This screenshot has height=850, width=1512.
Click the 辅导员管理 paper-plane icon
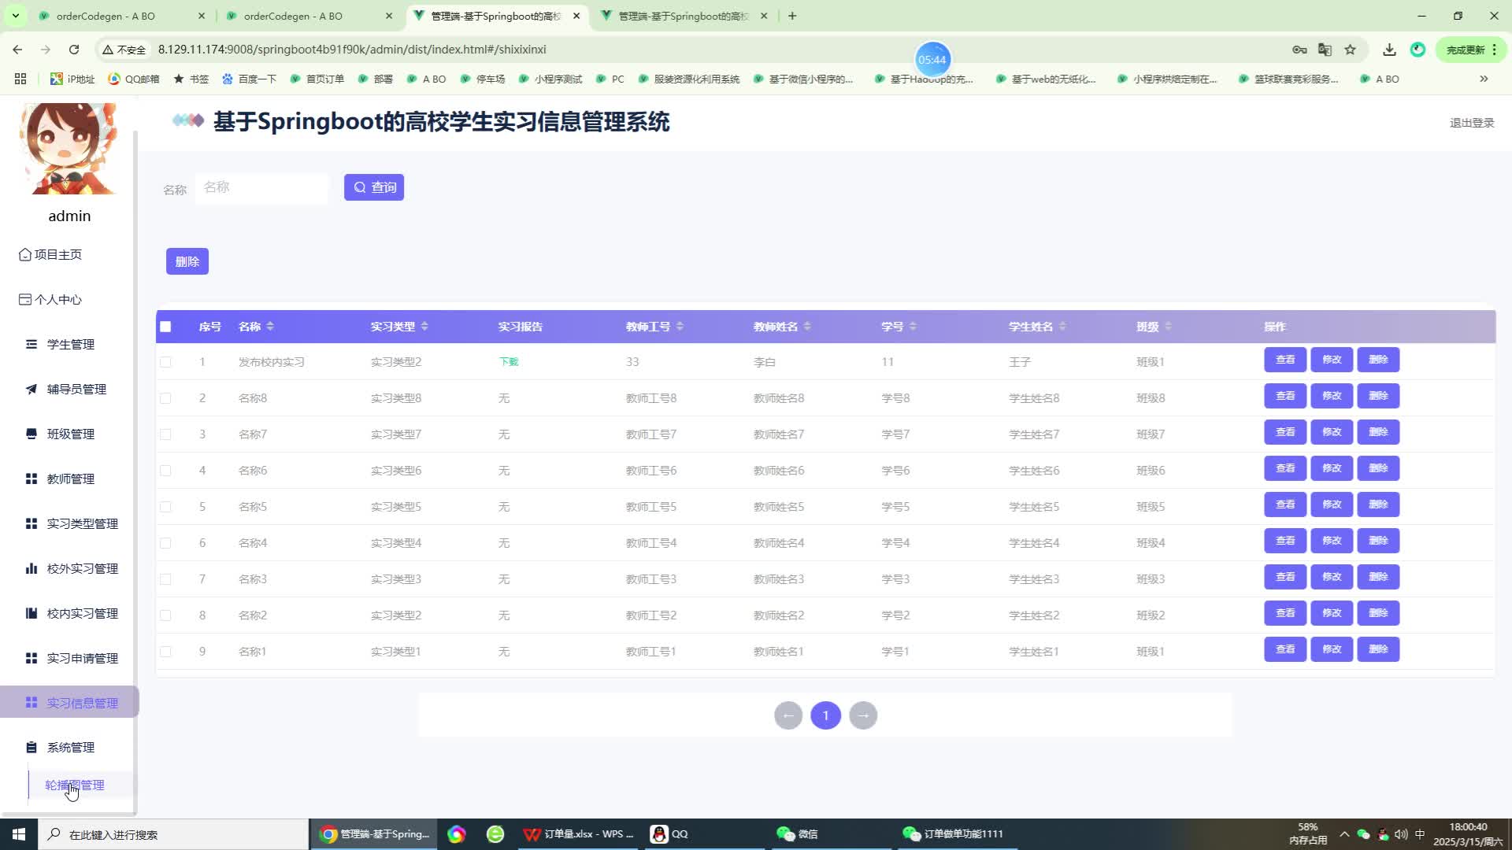tap(31, 389)
